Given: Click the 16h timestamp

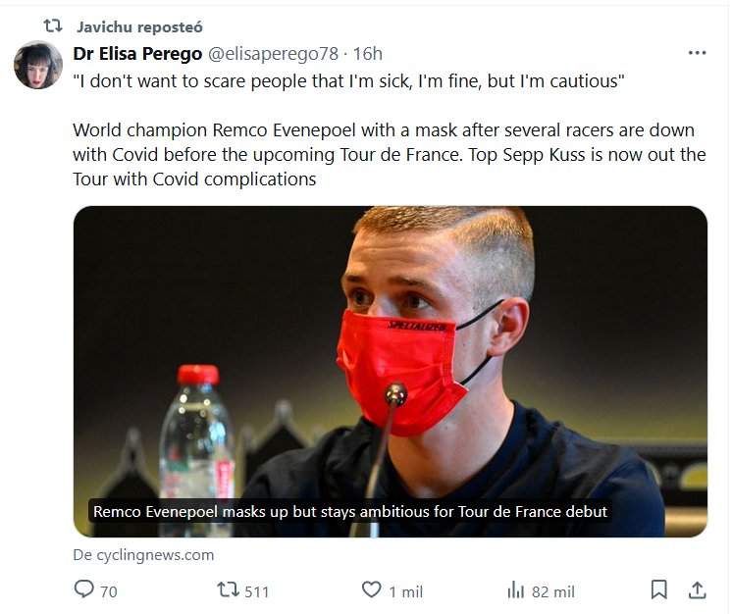Looking at the screenshot, I should click(368, 53).
